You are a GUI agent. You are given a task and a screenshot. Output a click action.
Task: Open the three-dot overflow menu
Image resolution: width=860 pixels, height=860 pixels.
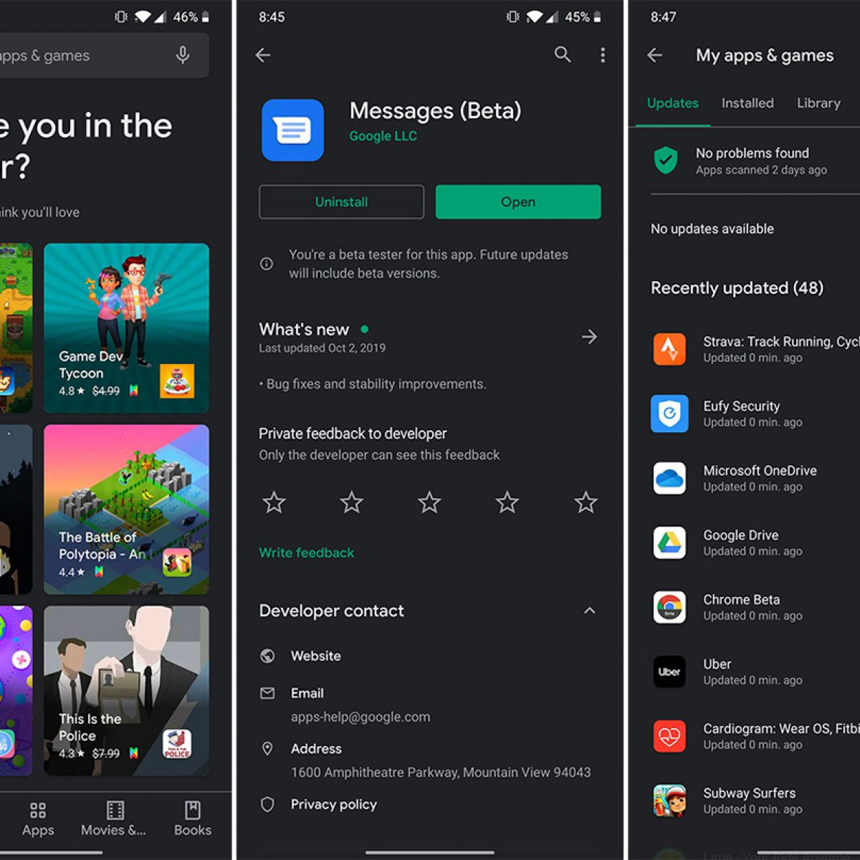coord(603,55)
